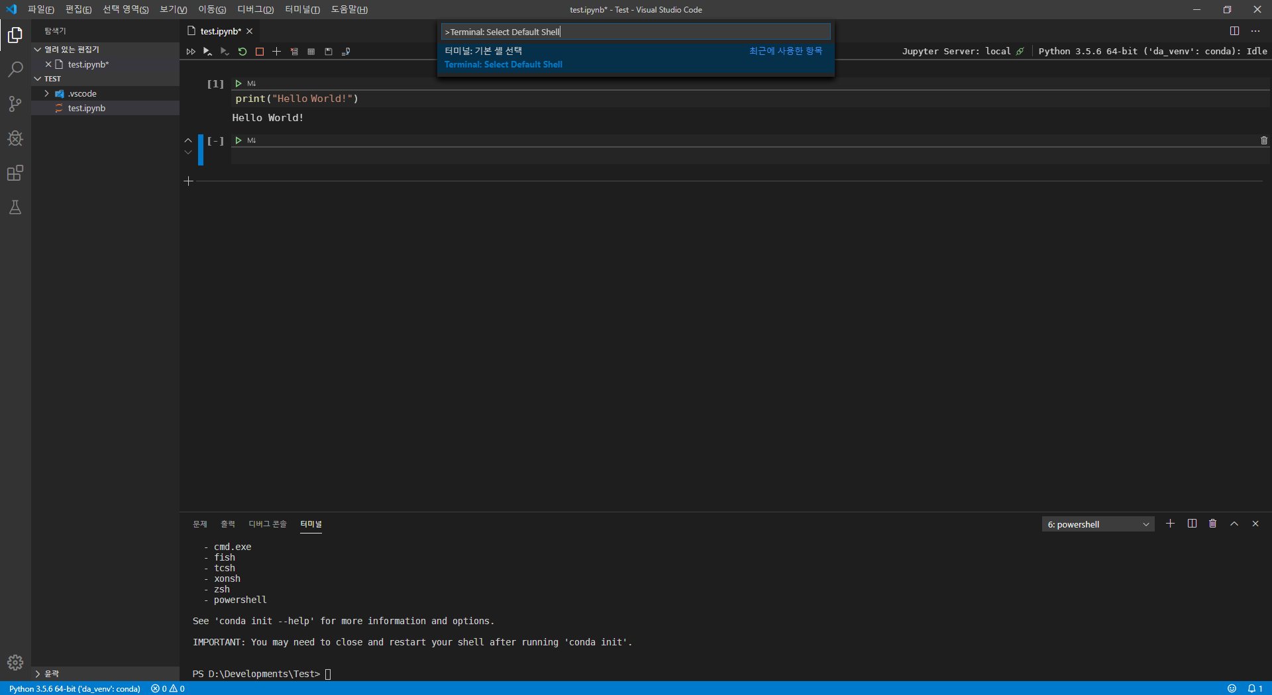Run cell [1] with green play button
The image size is (1272, 695).
[x=238, y=83]
